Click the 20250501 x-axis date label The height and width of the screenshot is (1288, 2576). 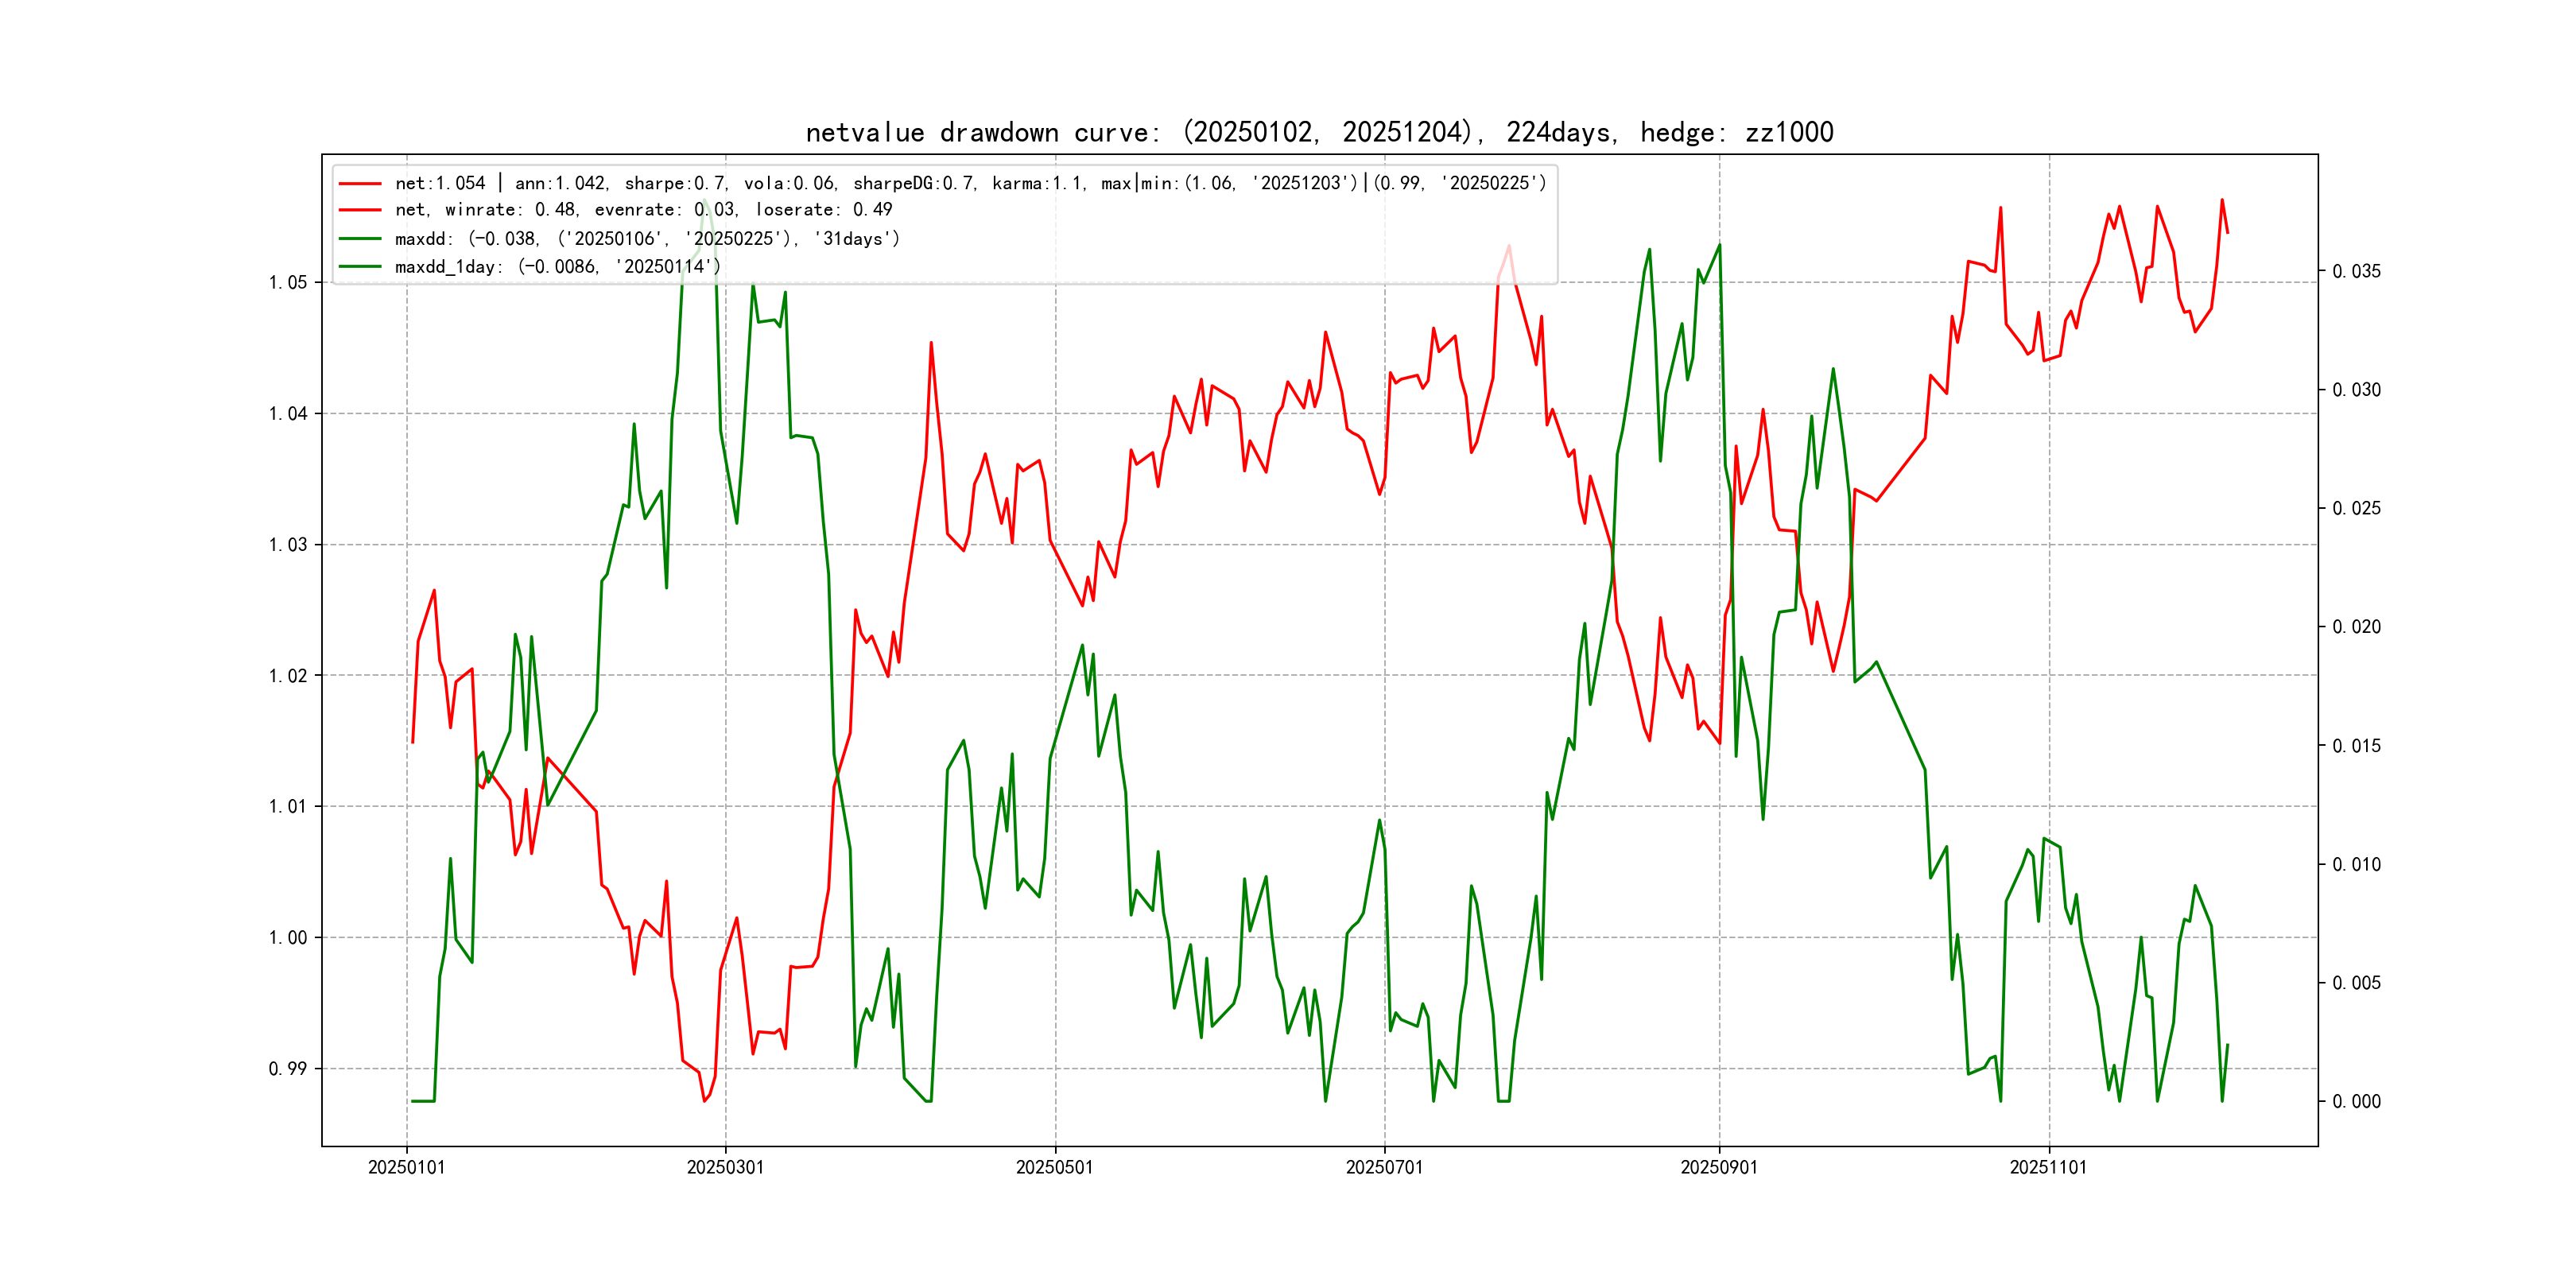[x=1054, y=1168]
